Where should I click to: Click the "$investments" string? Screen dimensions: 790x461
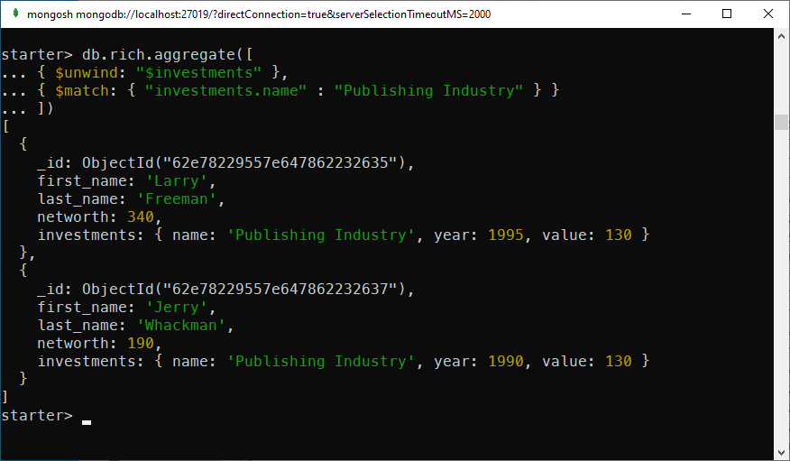(199, 72)
